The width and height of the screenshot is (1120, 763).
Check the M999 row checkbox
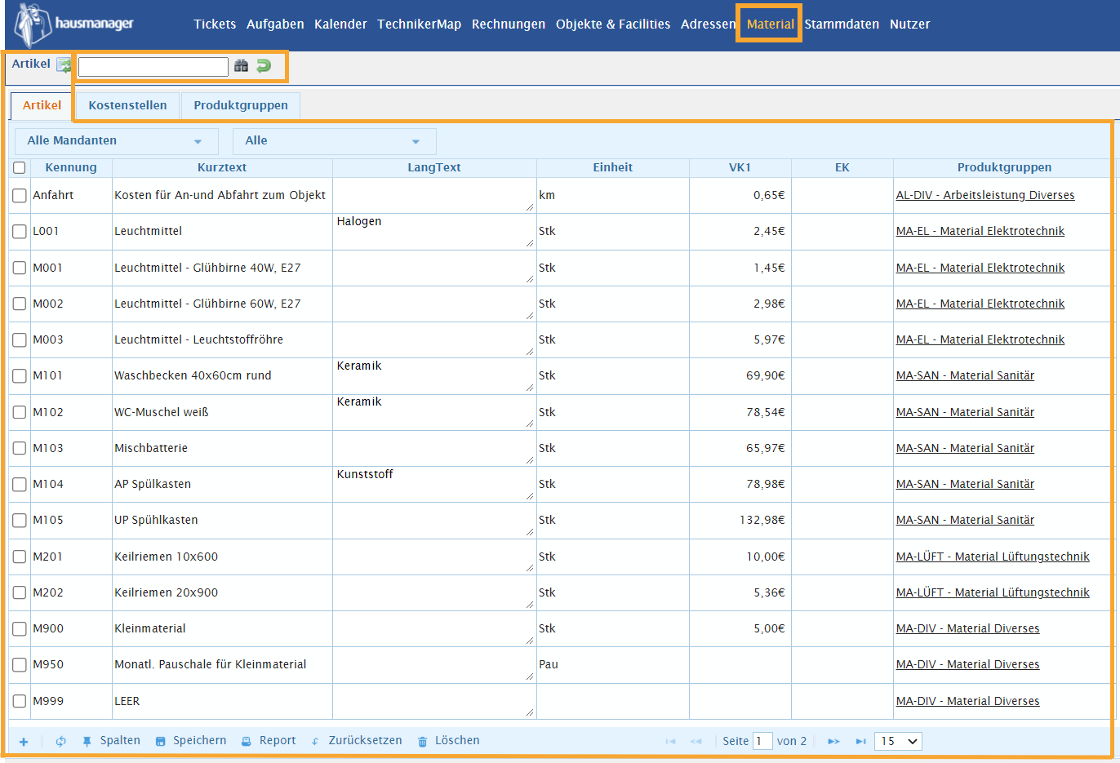point(20,701)
